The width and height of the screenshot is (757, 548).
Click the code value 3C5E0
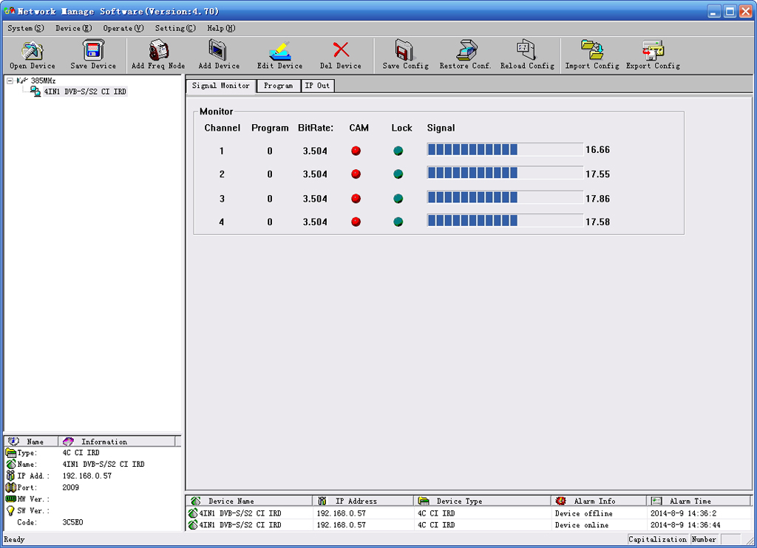click(x=72, y=522)
